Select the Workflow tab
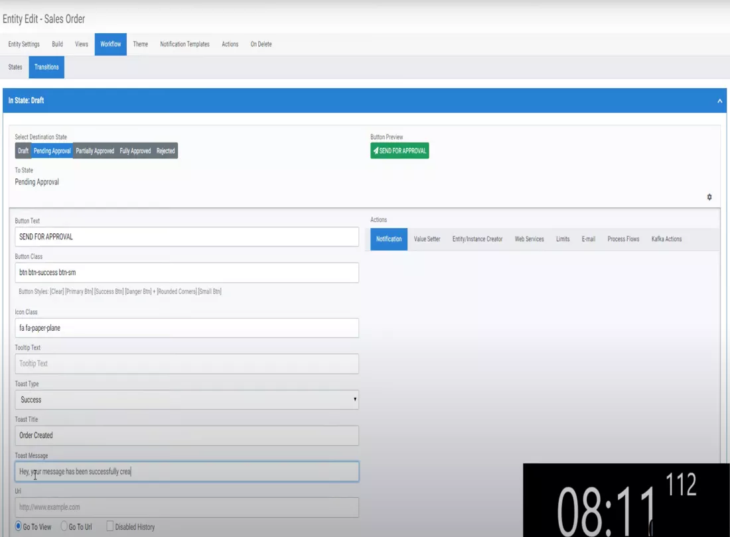This screenshot has height=537, width=730. 110,44
